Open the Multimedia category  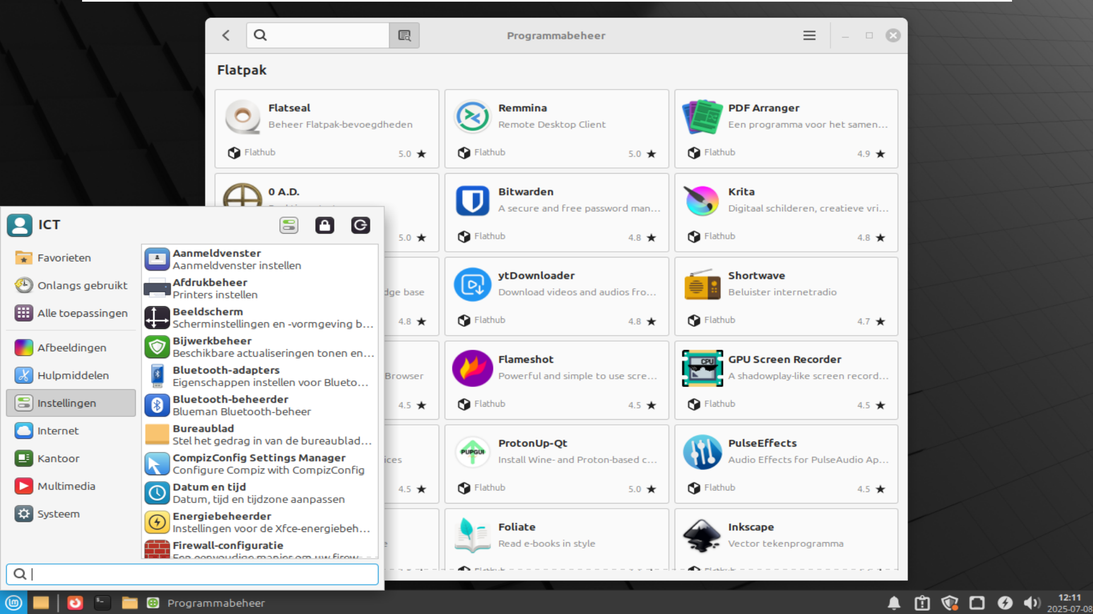point(71,486)
